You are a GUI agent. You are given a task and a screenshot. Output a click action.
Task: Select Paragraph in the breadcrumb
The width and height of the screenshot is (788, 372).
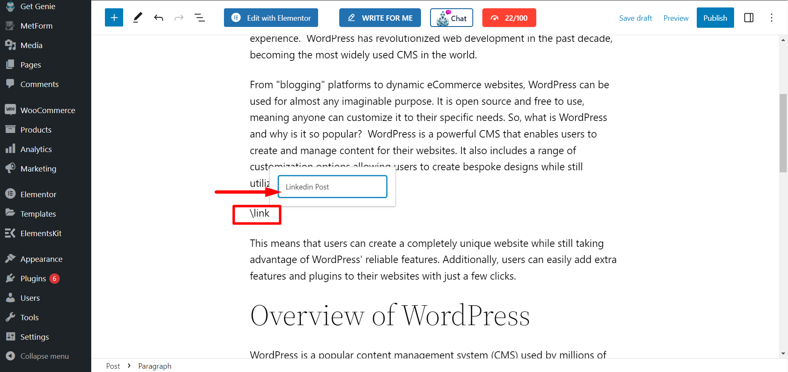coord(155,366)
